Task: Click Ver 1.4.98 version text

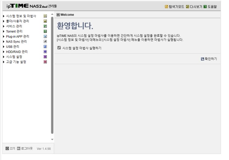Action: tap(44, 149)
